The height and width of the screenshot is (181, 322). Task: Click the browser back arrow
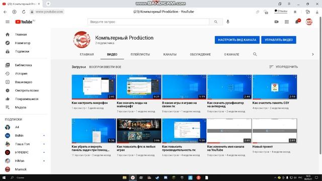pyautogui.click(x=6, y=12)
